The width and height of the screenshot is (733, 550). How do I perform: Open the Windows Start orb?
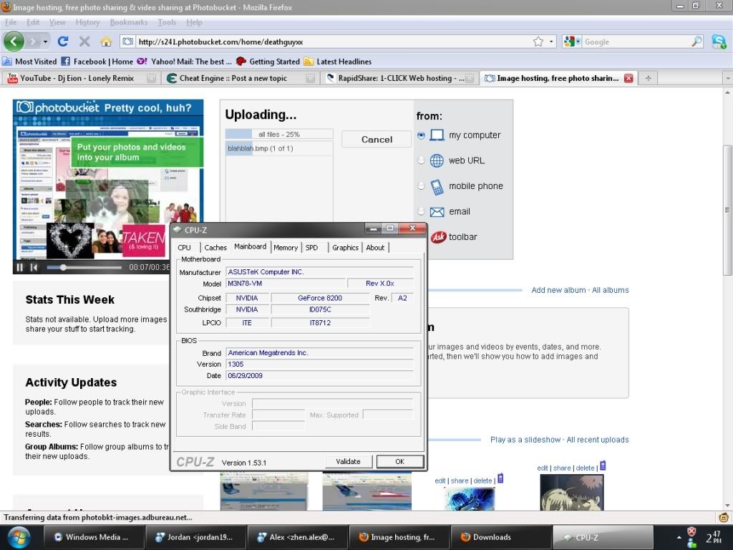click(19, 536)
